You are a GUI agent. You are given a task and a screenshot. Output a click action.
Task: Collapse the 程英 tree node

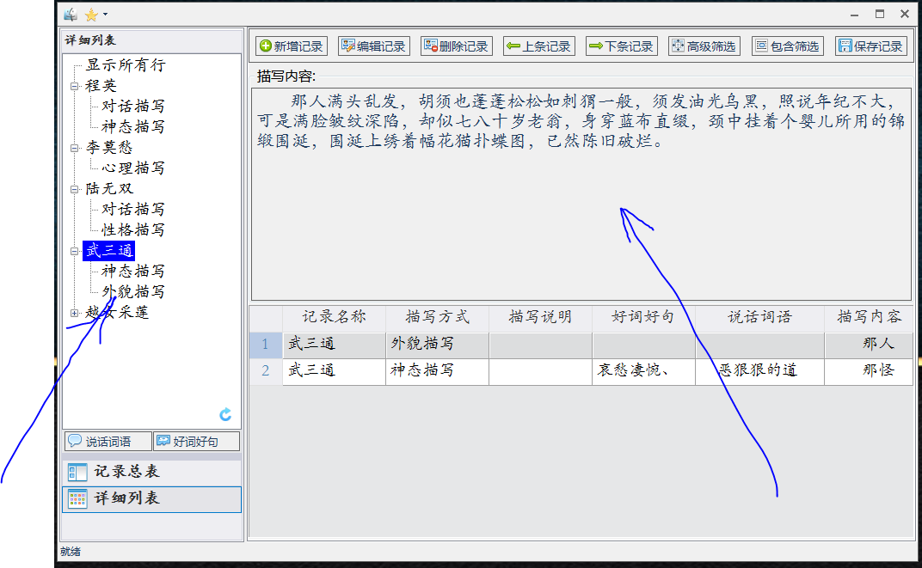[x=75, y=86]
